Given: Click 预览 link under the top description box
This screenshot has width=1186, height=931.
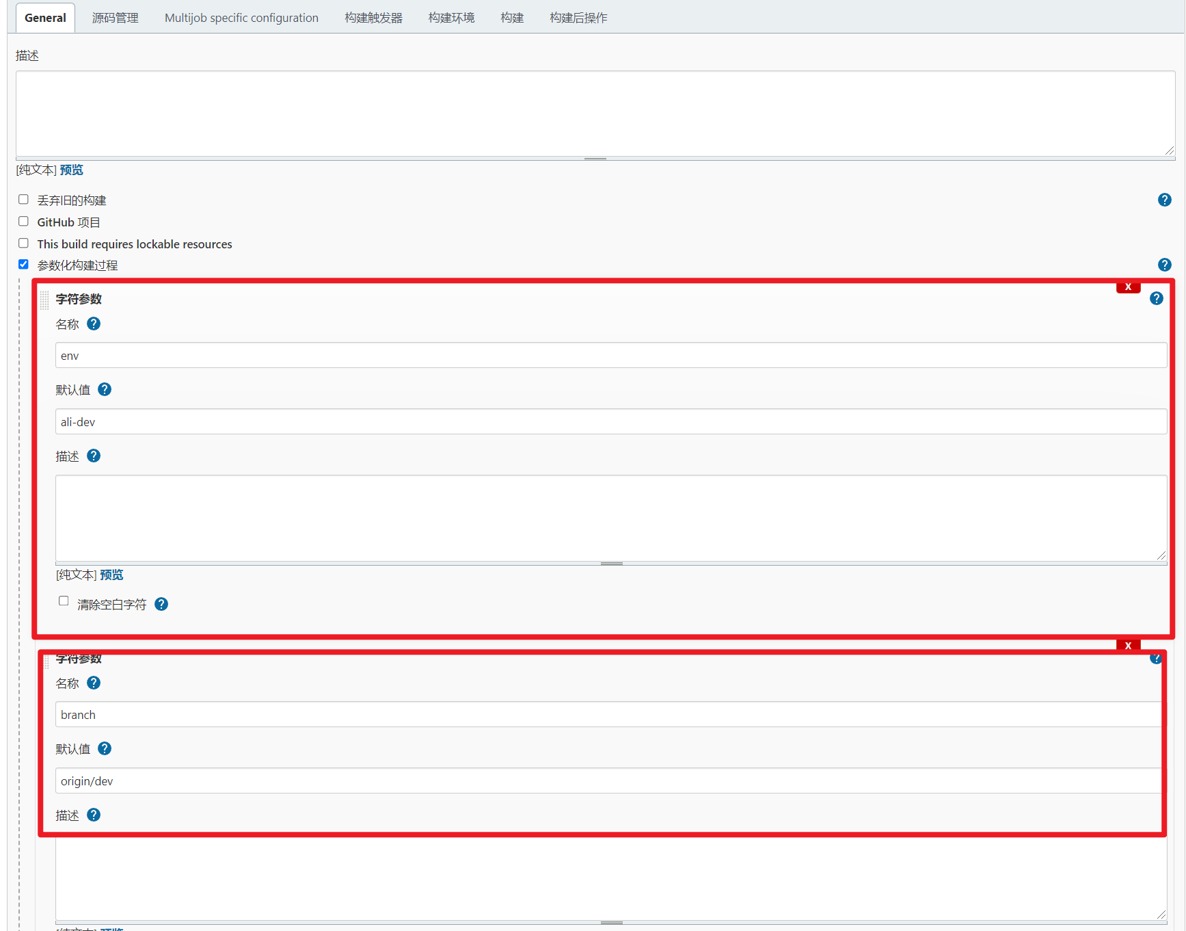Looking at the screenshot, I should click(x=71, y=169).
